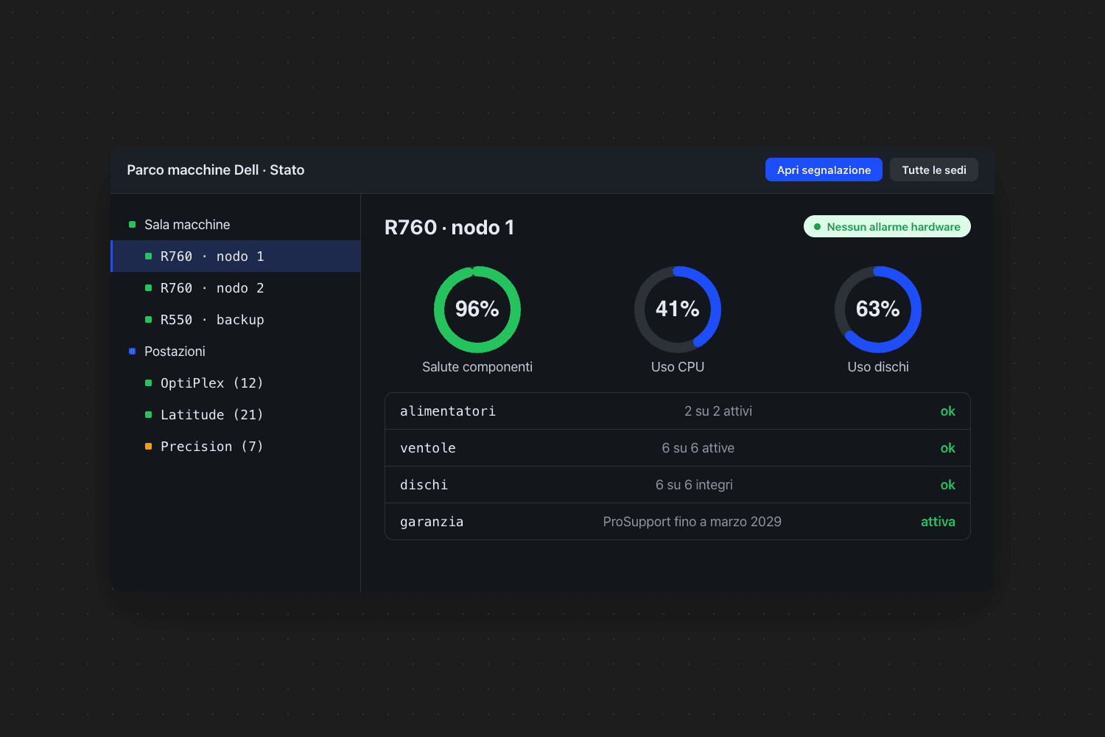This screenshot has width=1105, height=737.
Task: Select the Postazioni group
Action: pos(236,352)
